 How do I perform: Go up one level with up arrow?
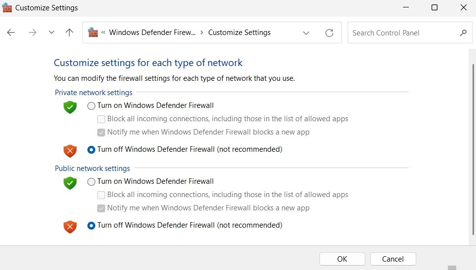69,33
